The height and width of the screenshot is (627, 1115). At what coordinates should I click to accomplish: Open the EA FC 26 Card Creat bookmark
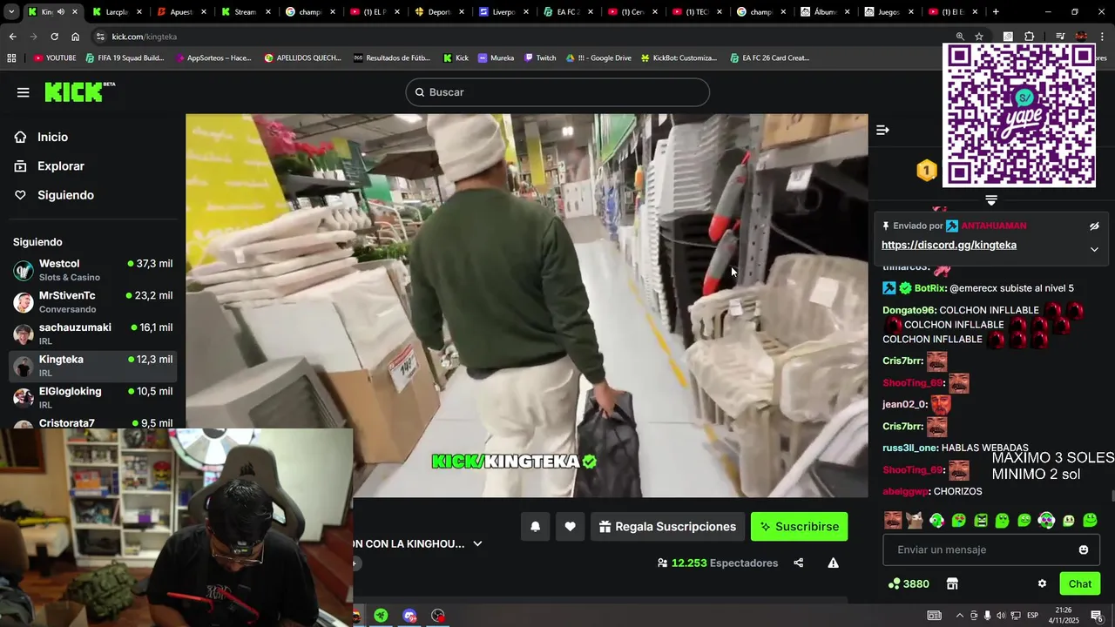[x=769, y=57]
